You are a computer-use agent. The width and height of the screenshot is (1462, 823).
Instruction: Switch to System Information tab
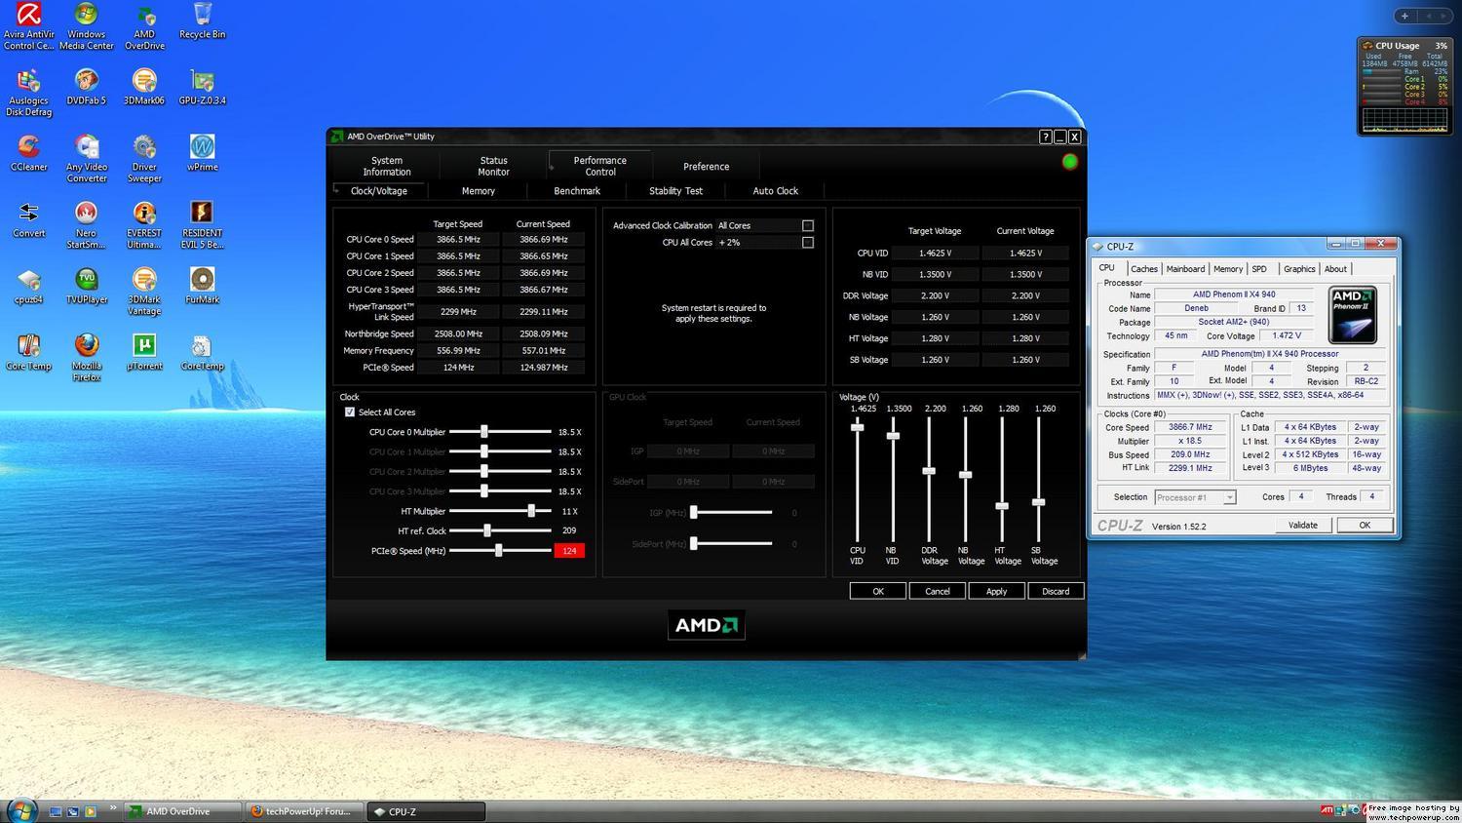click(x=387, y=166)
